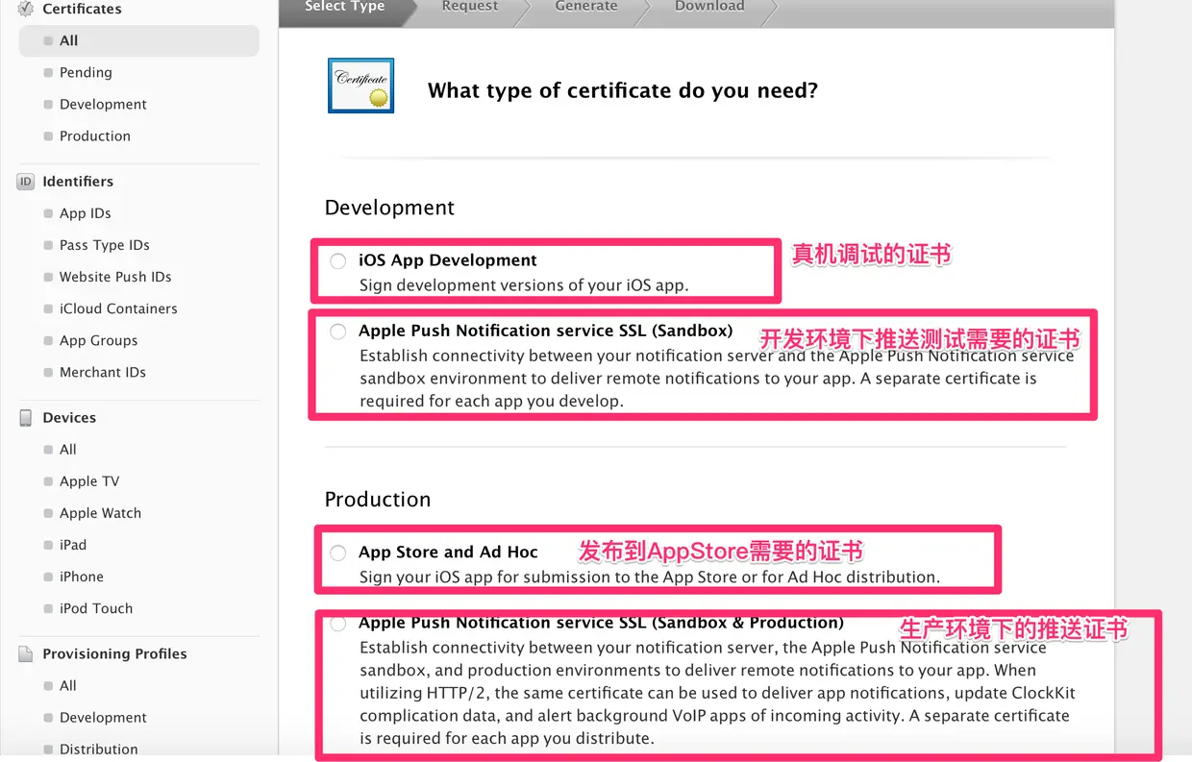Select App Store and Ad Hoc radio button

pyautogui.click(x=337, y=553)
